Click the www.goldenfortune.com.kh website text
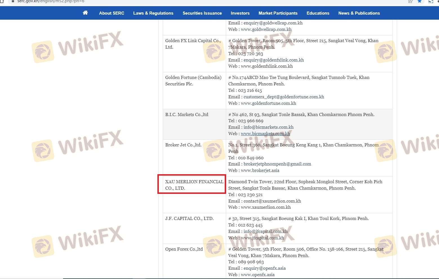The width and height of the screenshot is (439, 279). 268,103
